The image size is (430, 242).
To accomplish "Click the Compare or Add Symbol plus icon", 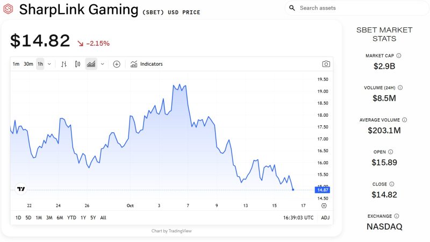I will point(117,64).
